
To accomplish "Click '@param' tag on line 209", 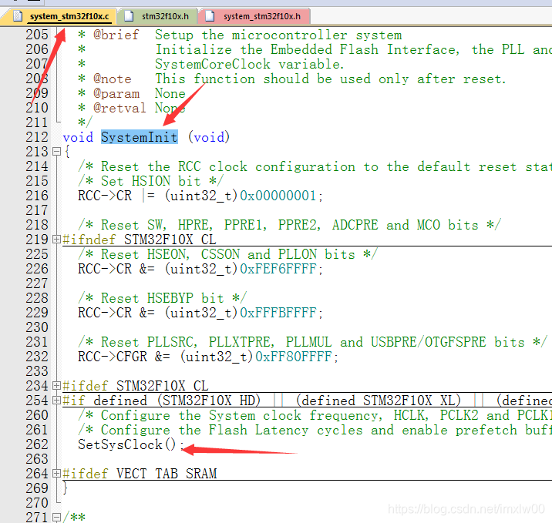I will coord(116,93).
